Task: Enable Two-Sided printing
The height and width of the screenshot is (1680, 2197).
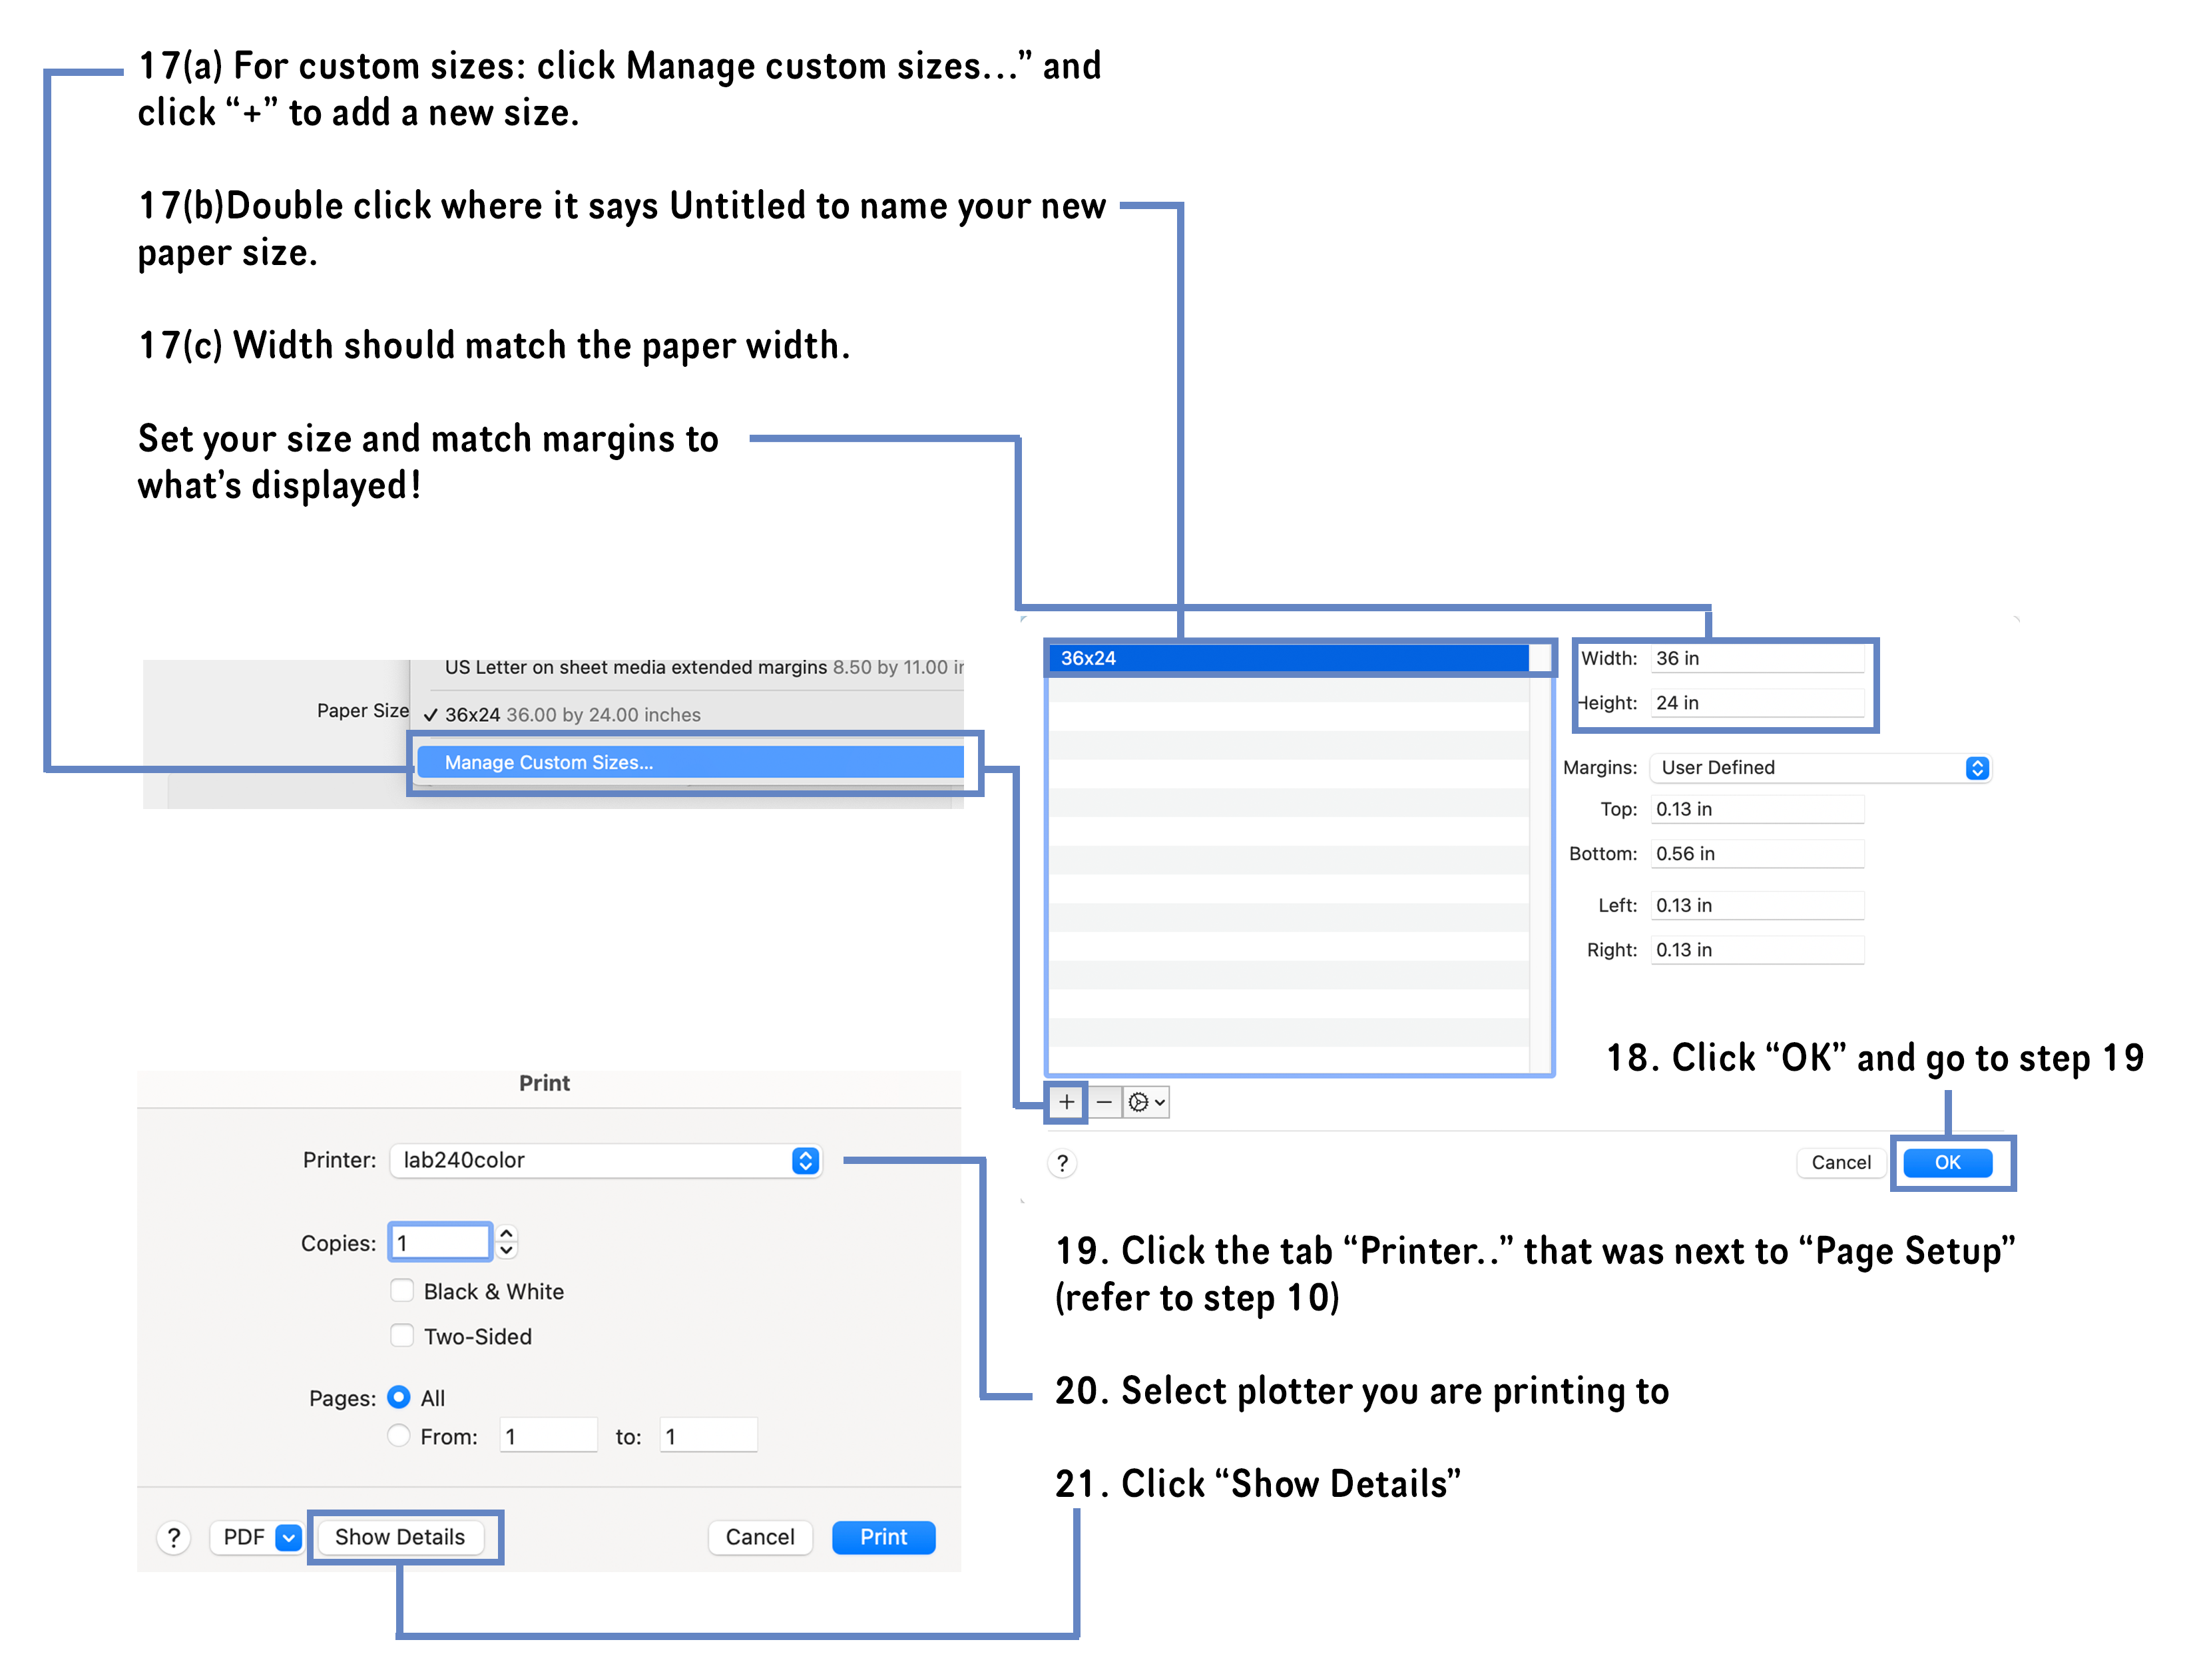Action: pos(402,1335)
